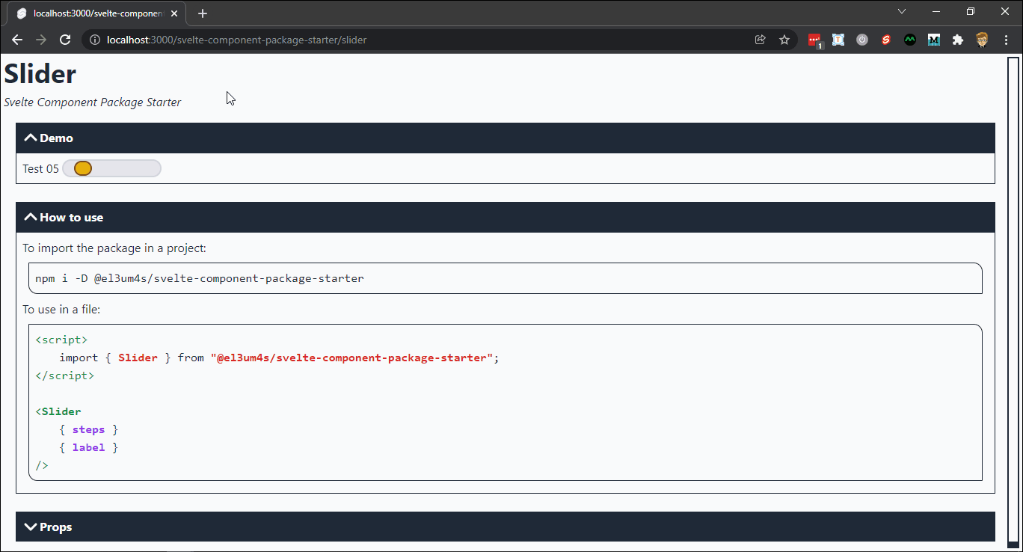Reload the current page
Screen dimensions: 1023x552
pyautogui.click(x=65, y=40)
